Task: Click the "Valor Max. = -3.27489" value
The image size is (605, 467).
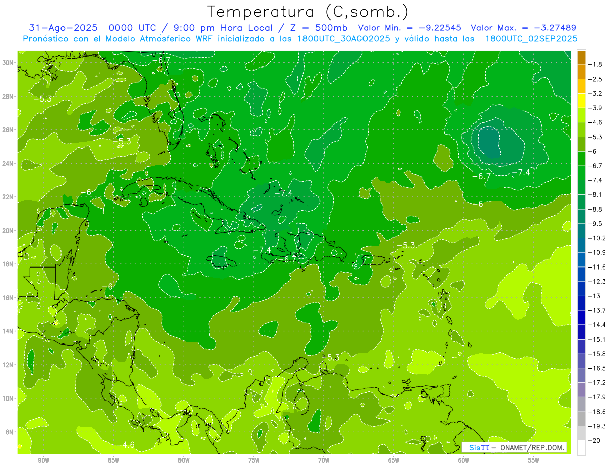Action: [x=523, y=28]
